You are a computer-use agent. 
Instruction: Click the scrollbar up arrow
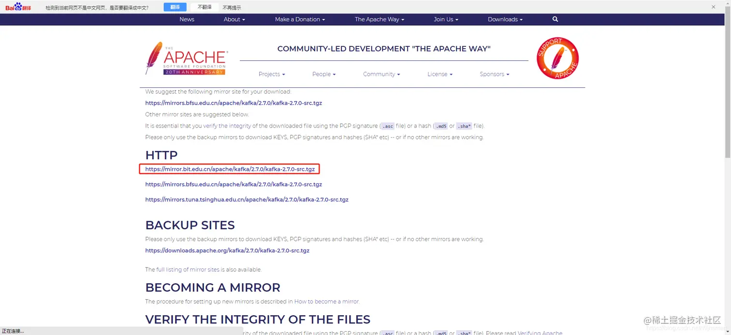[x=728, y=3]
